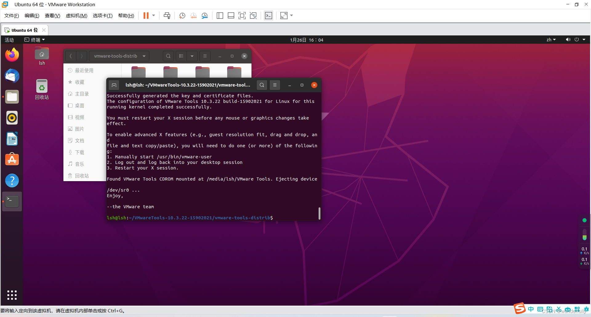Open the snapshot manager

point(205,15)
